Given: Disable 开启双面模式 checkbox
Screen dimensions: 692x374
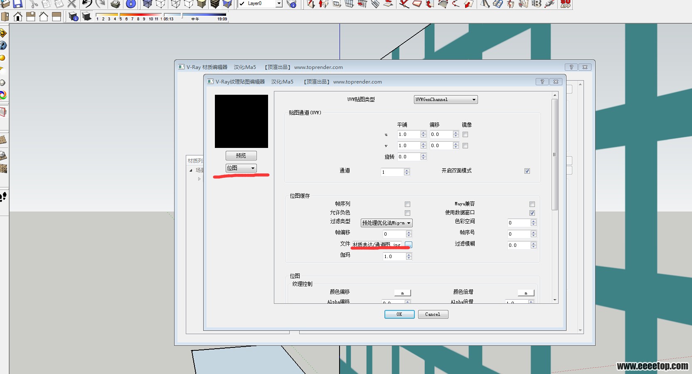Looking at the screenshot, I should [x=527, y=171].
